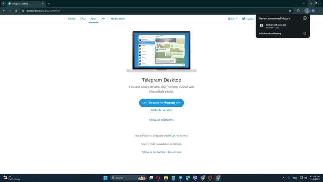Open a new browser tab
This screenshot has height=182, width=323.
coord(49,4)
